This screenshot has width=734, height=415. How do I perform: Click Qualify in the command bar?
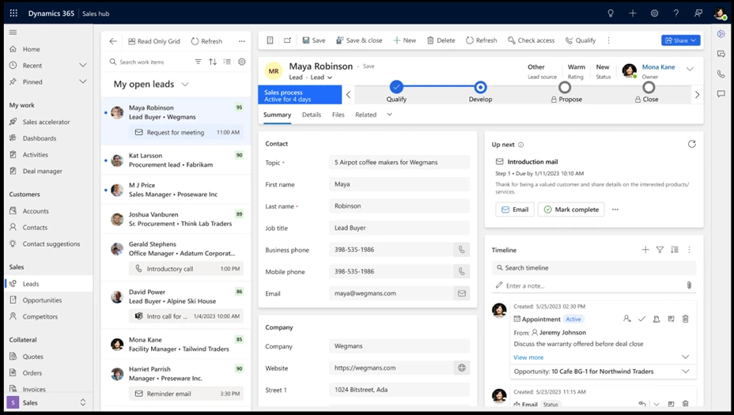[581, 40]
